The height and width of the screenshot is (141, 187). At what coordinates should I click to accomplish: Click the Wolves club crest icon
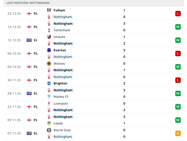(x=49, y=64)
